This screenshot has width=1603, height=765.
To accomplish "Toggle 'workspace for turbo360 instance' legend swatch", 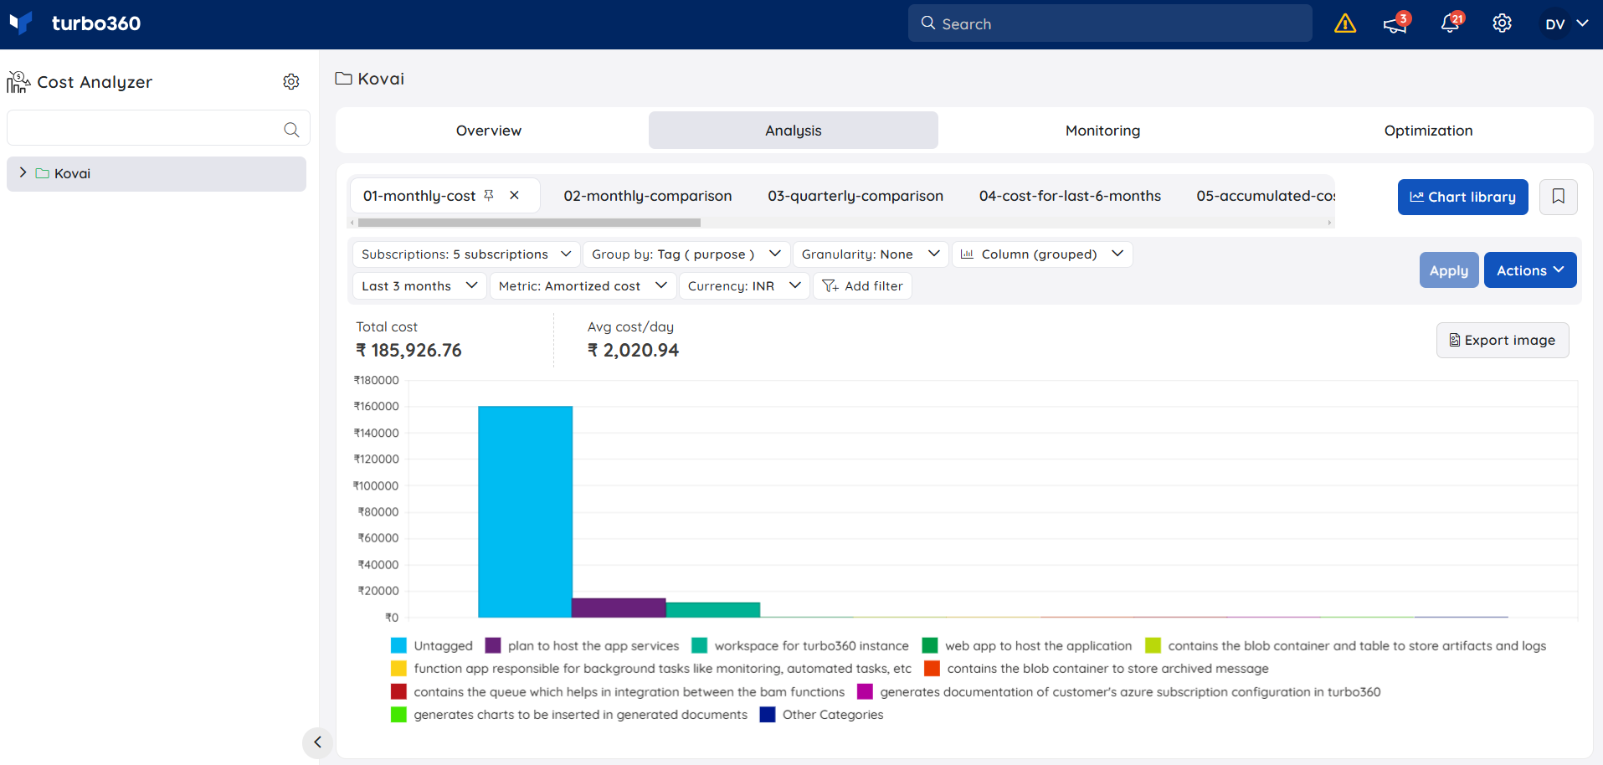I will 700,645.
